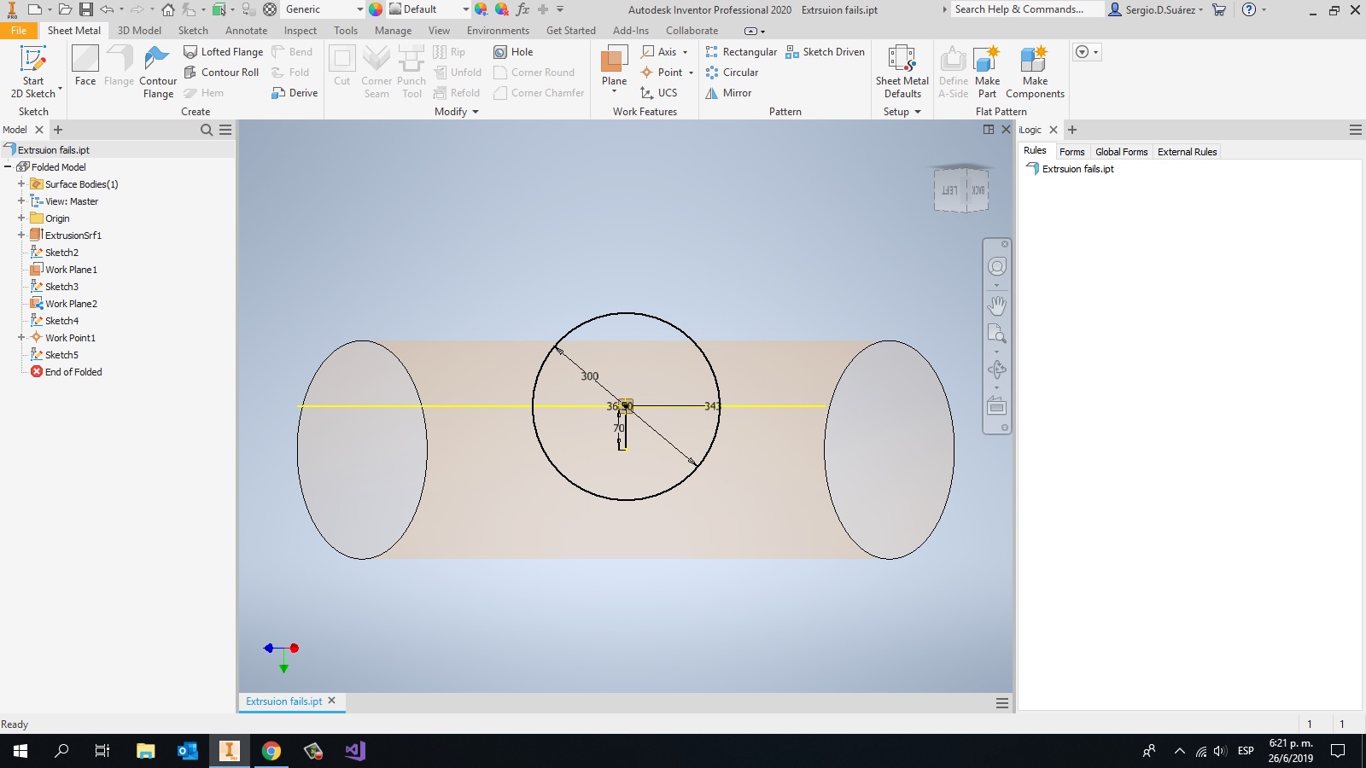Collapse the Folded Model tree node
The width and height of the screenshot is (1366, 768).
point(8,167)
